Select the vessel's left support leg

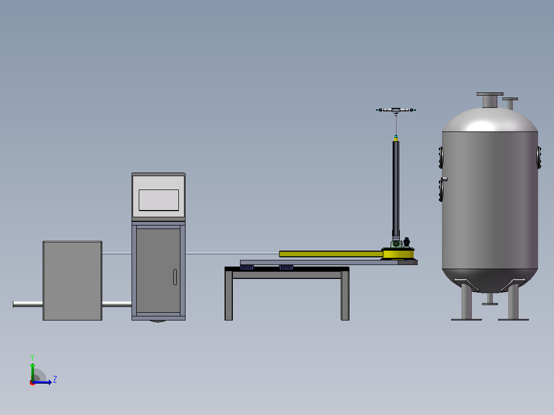pyautogui.click(x=467, y=299)
